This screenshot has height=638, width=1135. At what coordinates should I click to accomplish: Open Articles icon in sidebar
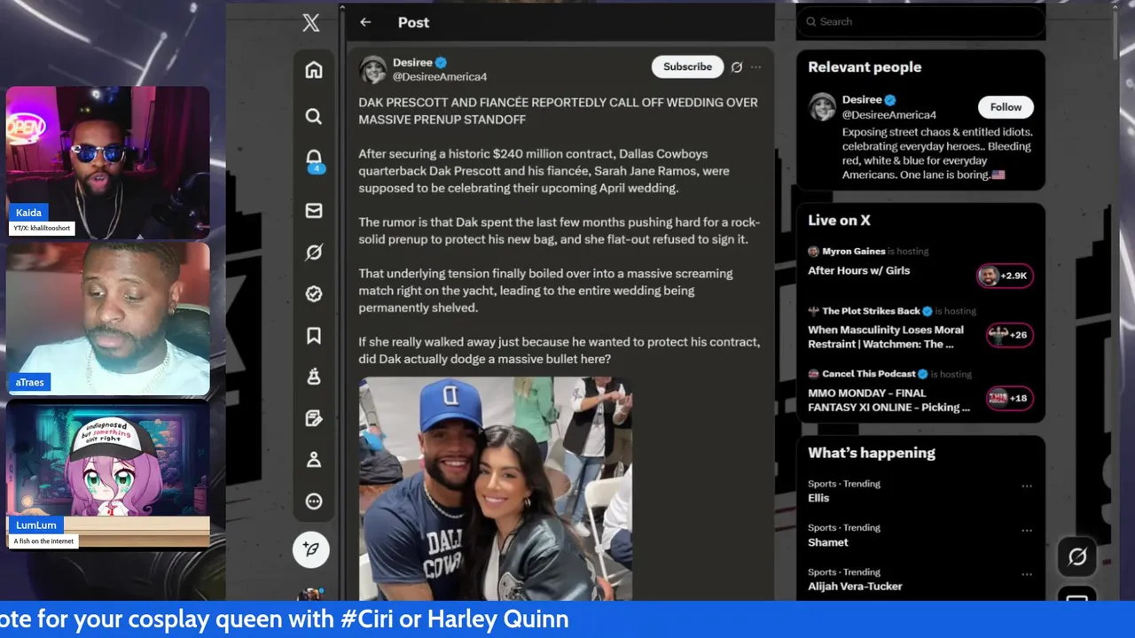pos(314,418)
